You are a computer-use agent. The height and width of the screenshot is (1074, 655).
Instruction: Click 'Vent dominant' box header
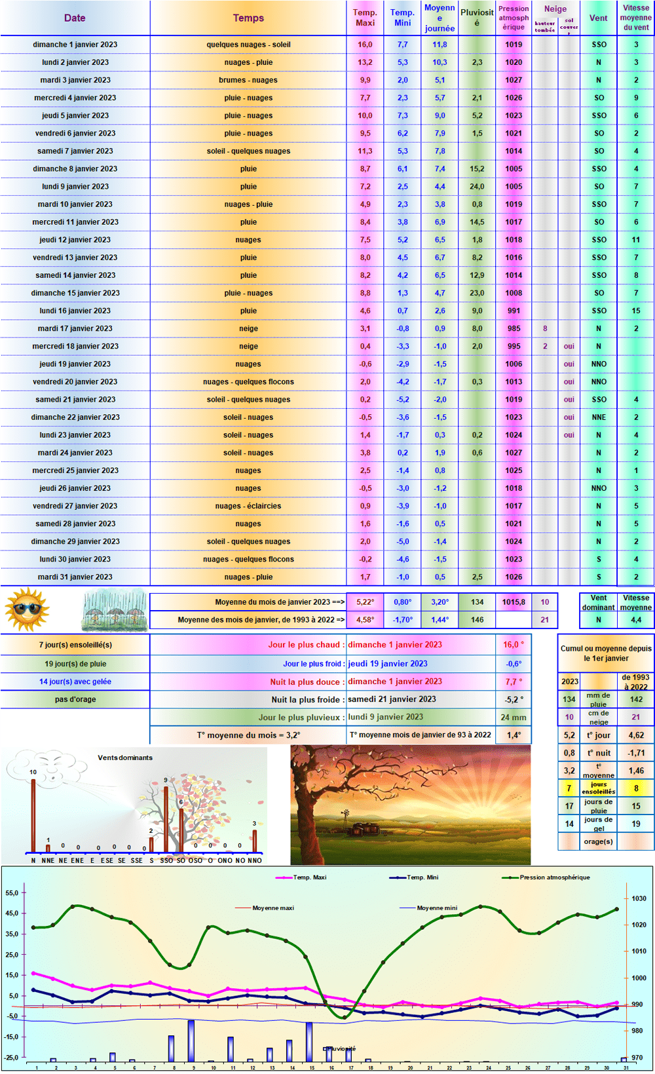click(x=599, y=602)
